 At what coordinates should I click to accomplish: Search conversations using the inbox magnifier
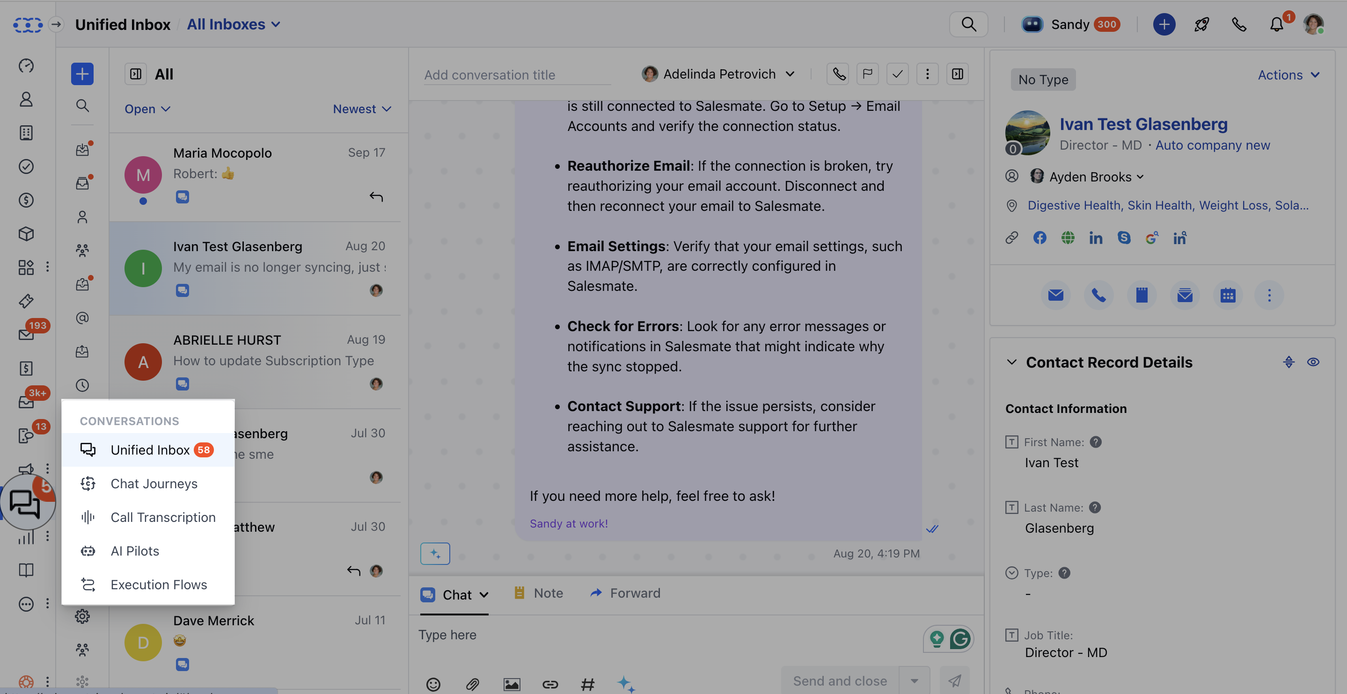click(x=82, y=106)
